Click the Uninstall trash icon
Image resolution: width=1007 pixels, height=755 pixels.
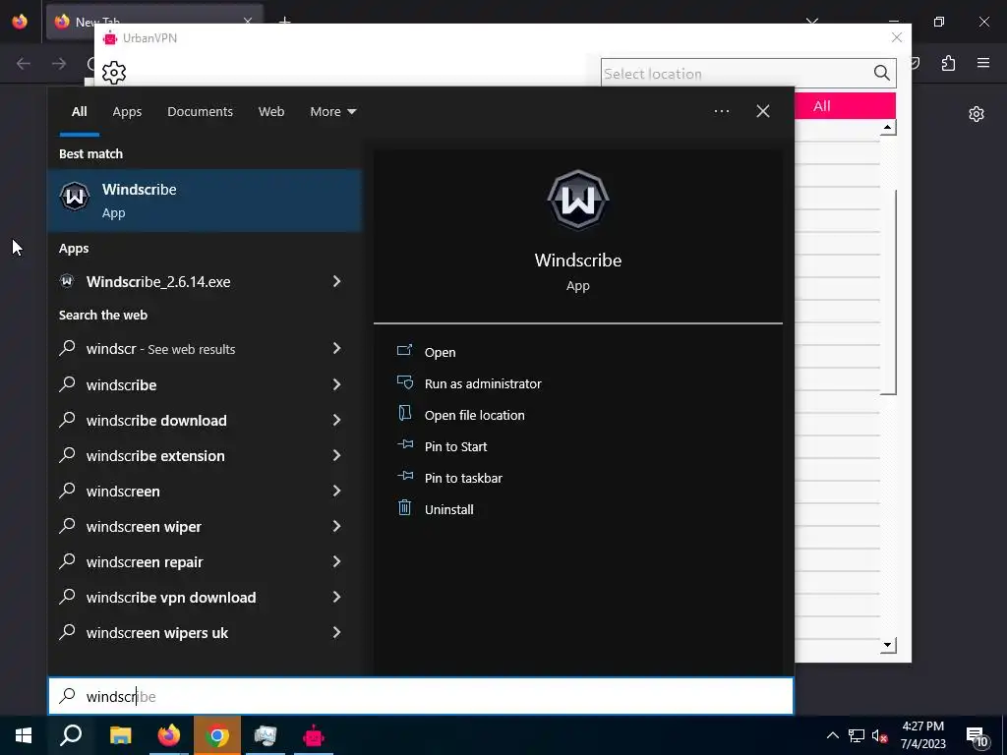click(x=404, y=508)
